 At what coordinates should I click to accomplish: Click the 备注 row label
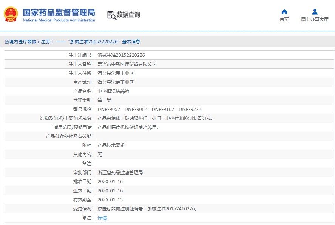[87, 164]
